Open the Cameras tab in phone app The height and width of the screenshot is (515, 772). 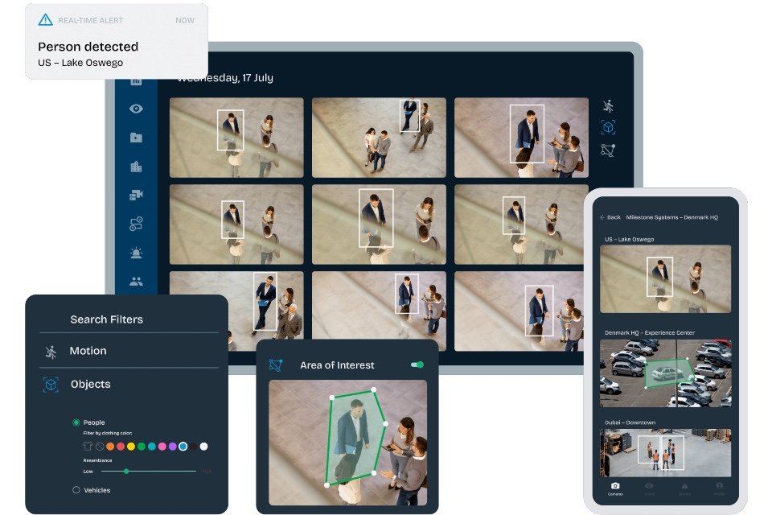tap(615, 488)
